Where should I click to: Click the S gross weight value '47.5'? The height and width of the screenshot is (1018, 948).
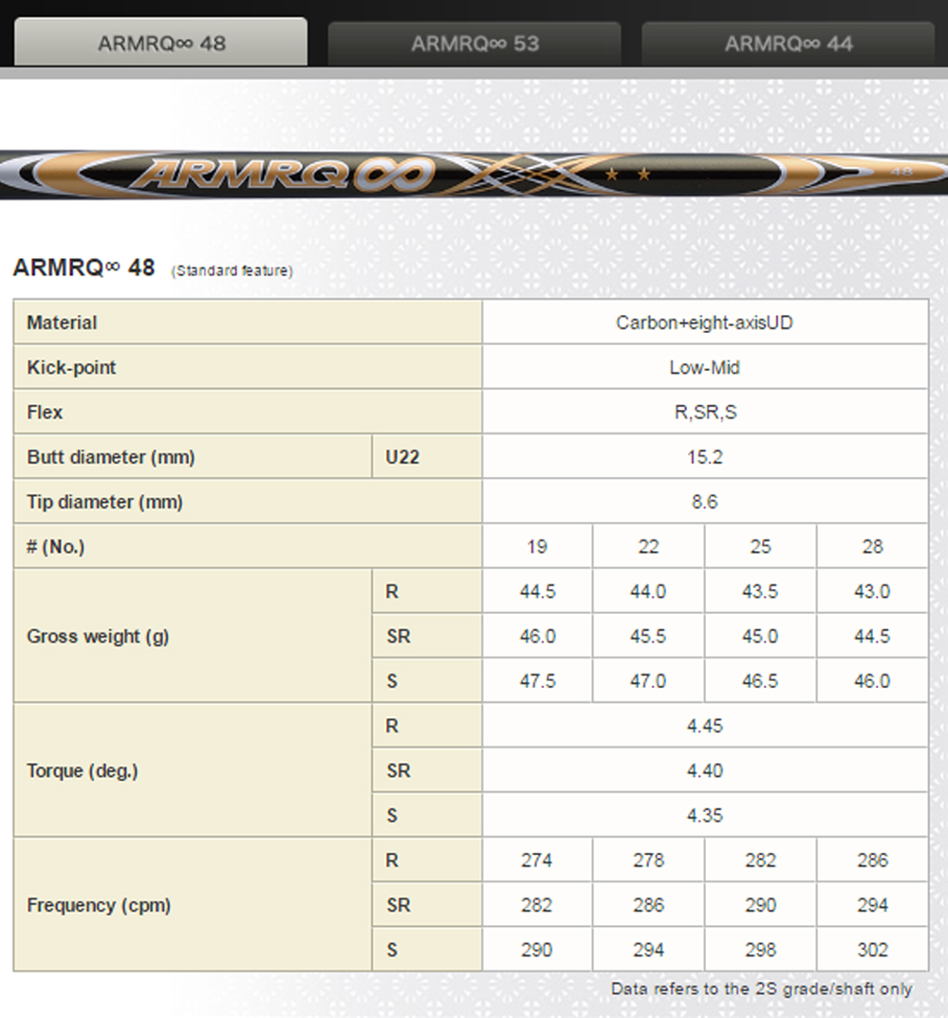538,681
